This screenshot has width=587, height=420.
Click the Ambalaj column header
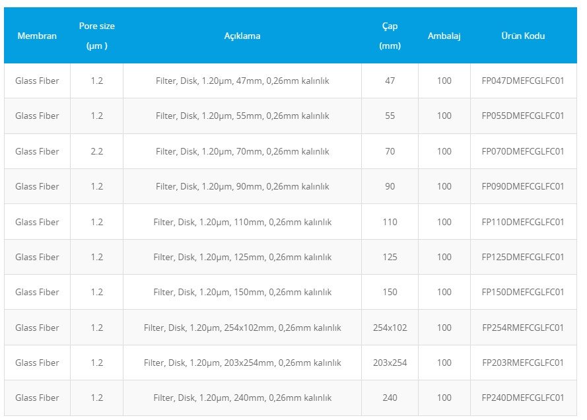444,36
